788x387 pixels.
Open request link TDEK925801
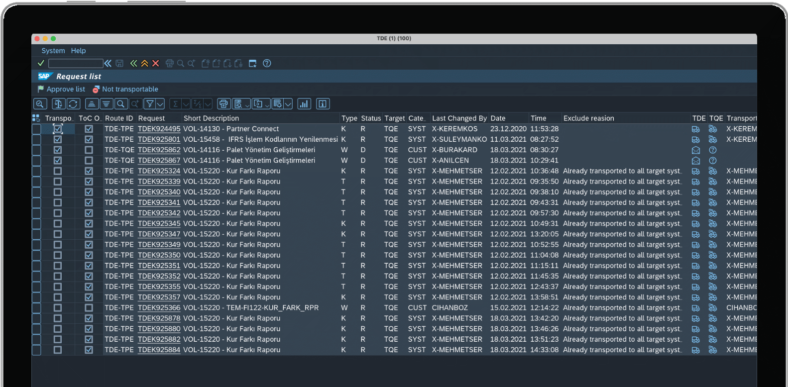pyautogui.click(x=159, y=139)
